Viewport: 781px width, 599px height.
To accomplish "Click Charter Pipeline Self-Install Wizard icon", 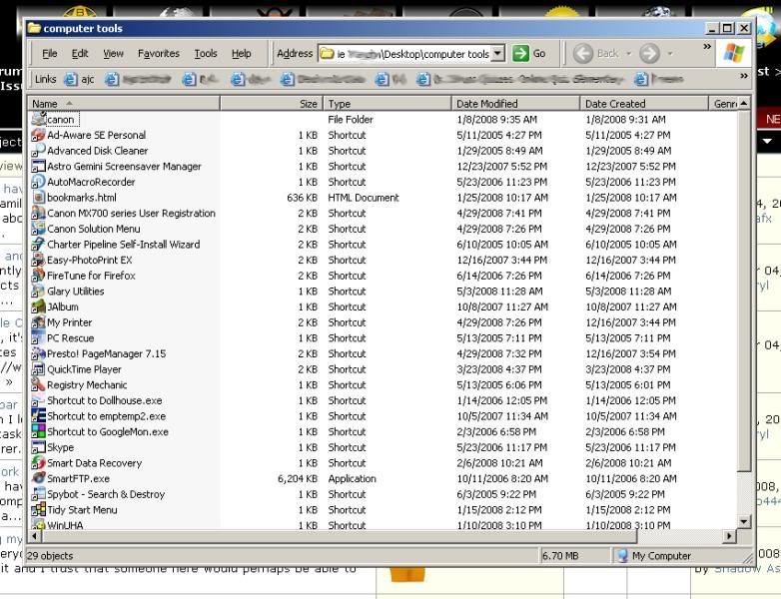I will (38, 244).
